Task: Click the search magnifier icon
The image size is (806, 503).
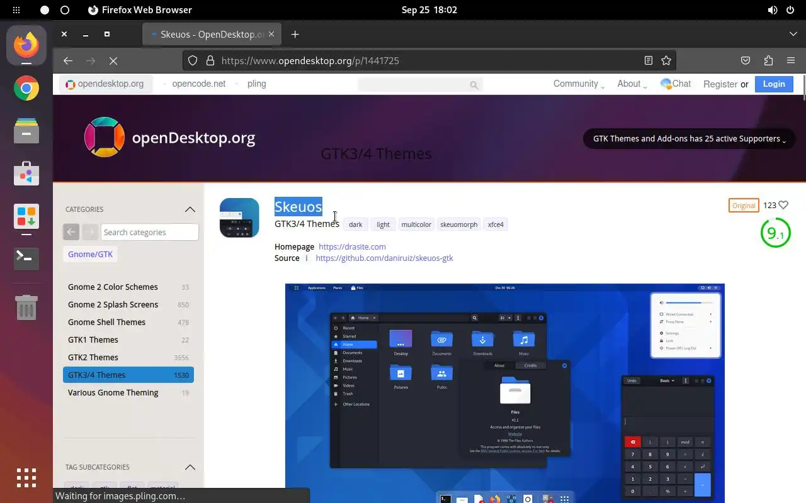Action: tap(474, 84)
